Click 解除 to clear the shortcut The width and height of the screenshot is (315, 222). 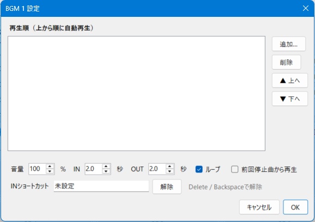point(167,187)
